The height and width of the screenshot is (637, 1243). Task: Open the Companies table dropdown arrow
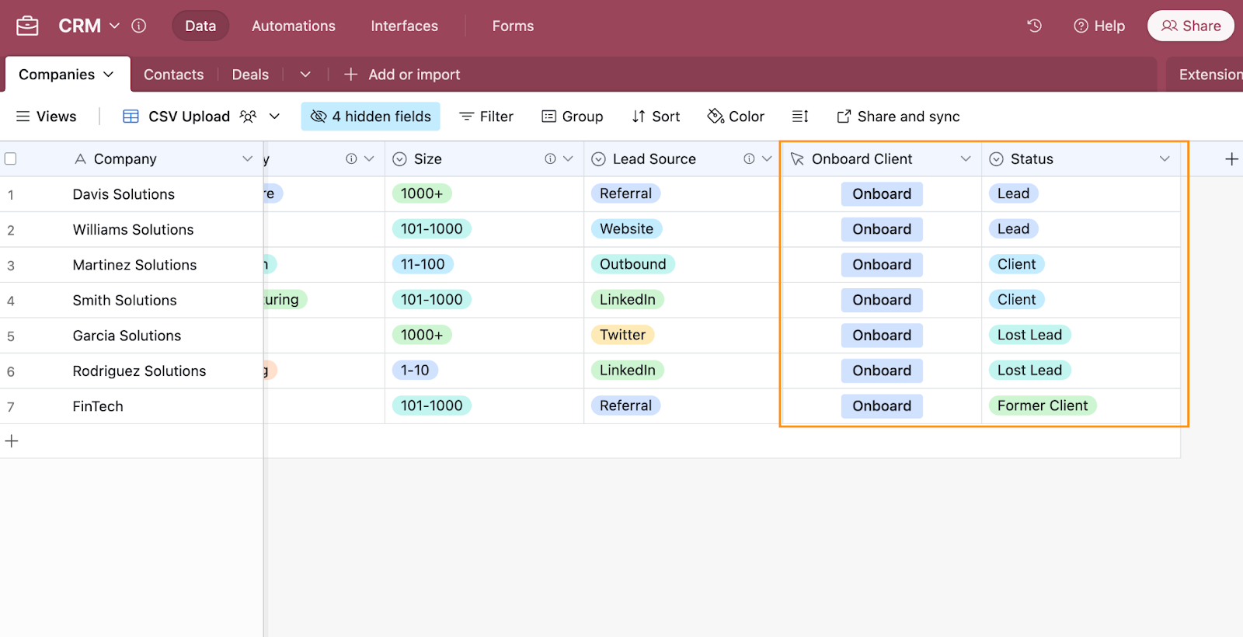pos(109,75)
